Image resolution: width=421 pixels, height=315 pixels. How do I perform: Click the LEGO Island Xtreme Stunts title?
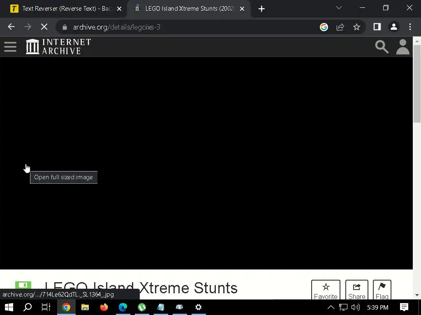point(141,288)
